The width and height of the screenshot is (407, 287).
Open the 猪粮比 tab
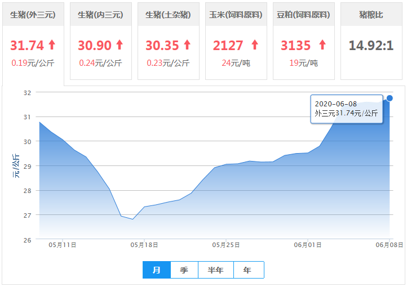click(x=371, y=15)
